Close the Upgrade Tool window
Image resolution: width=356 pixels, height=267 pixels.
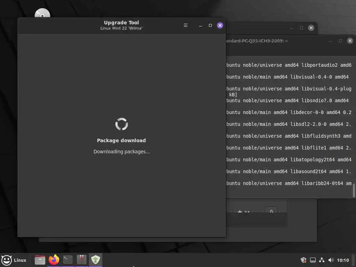[220, 25]
